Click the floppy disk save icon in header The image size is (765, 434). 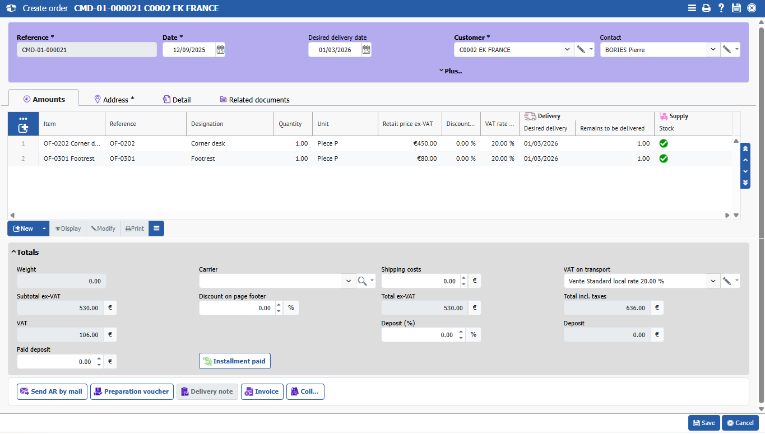(736, 8)
